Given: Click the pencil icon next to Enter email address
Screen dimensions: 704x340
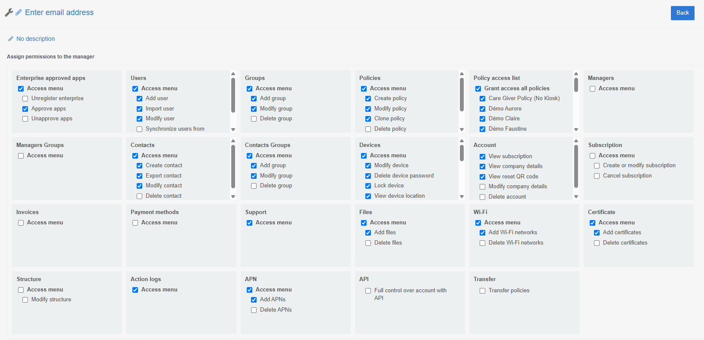Looking at the screenshot, I should coord(18,12).
